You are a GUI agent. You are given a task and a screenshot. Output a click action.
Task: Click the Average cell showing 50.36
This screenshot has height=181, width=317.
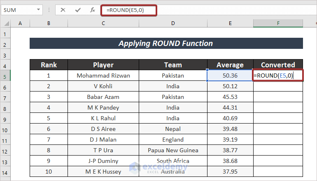pyautogui.click(x=230, y=76)
